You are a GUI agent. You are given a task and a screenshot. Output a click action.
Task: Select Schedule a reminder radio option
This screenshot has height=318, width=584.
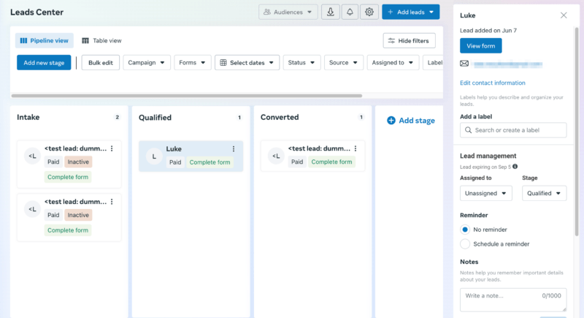pos(465,243)
